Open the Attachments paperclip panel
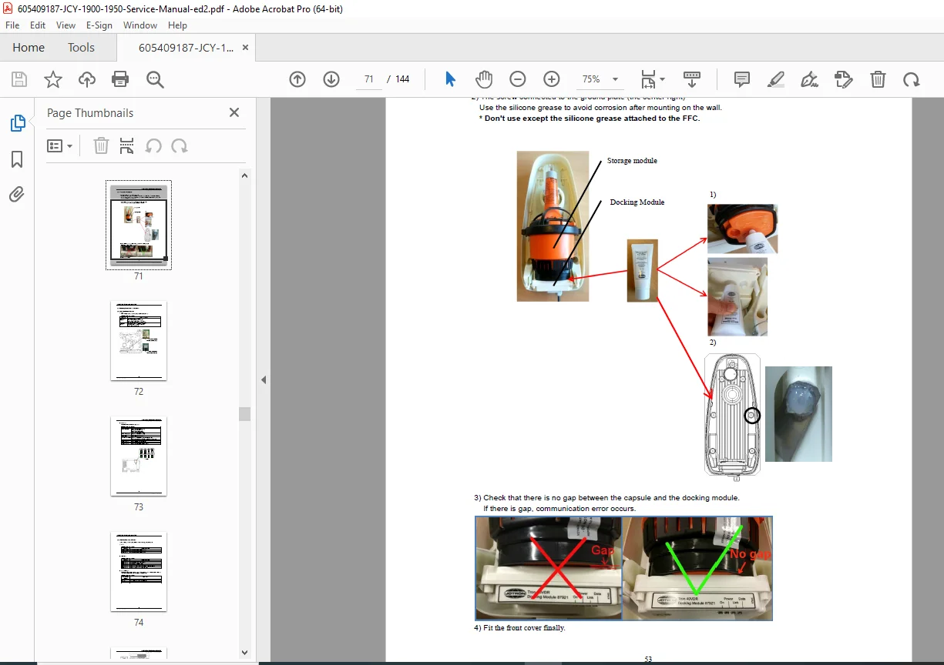Viewport: 944px width, 665px height. click(x=17, y=195)
